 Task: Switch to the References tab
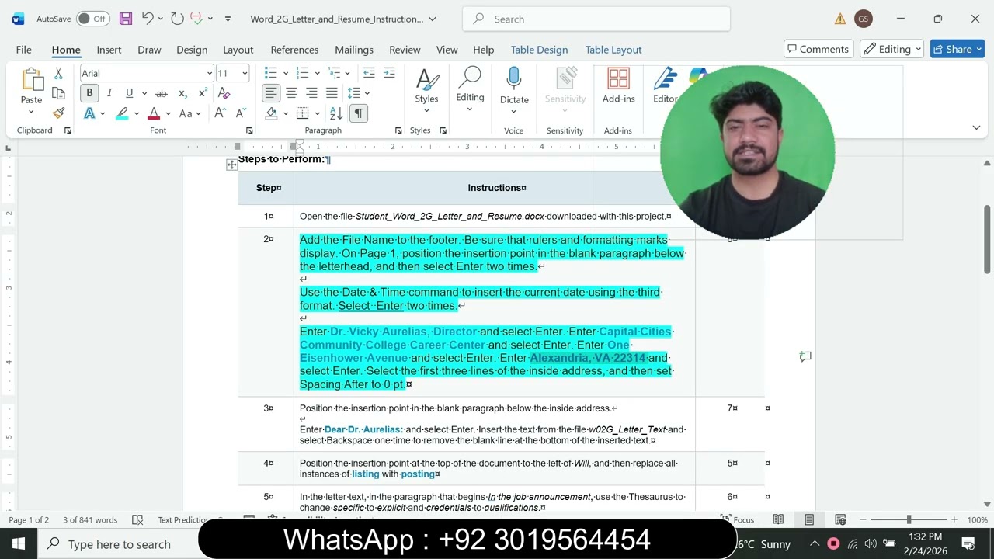tap(294, 49)
